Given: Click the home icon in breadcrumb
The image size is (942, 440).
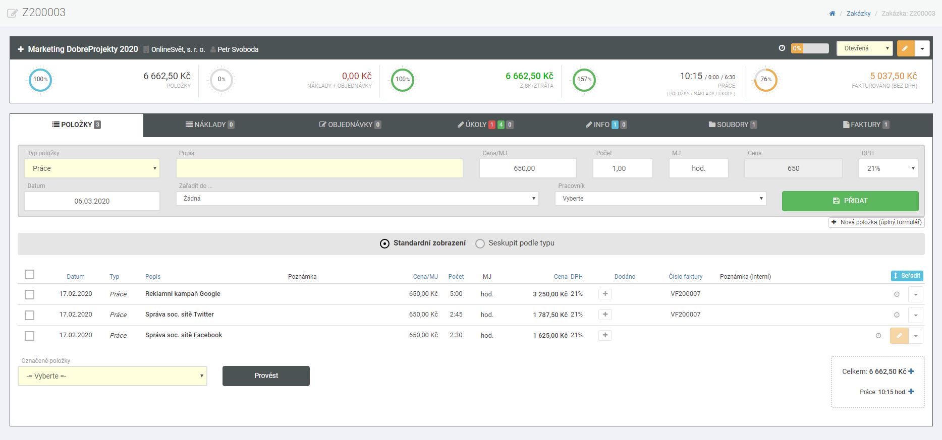Looking at the screenshot, I should (832, 14).
